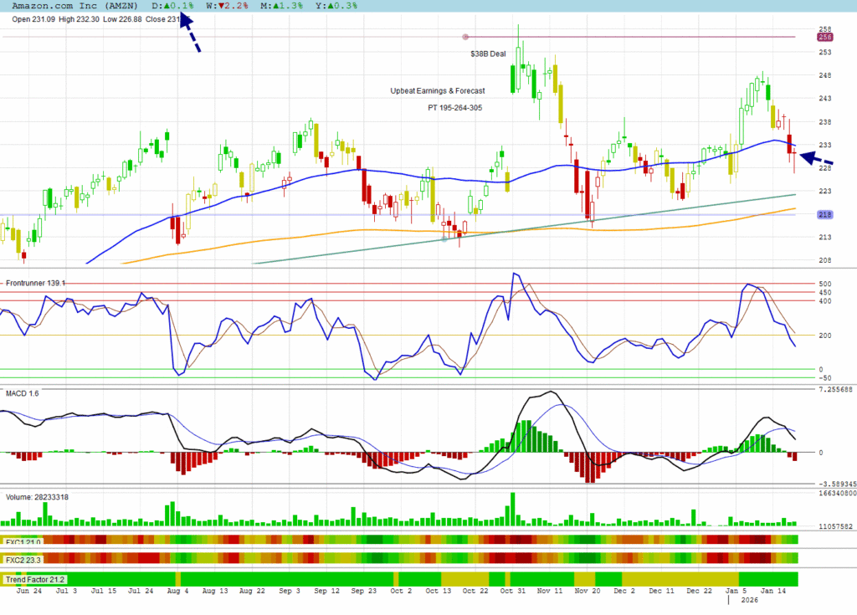Click the 256 price tag on the axis
This screenshot has width=857, height=615.
824,37
